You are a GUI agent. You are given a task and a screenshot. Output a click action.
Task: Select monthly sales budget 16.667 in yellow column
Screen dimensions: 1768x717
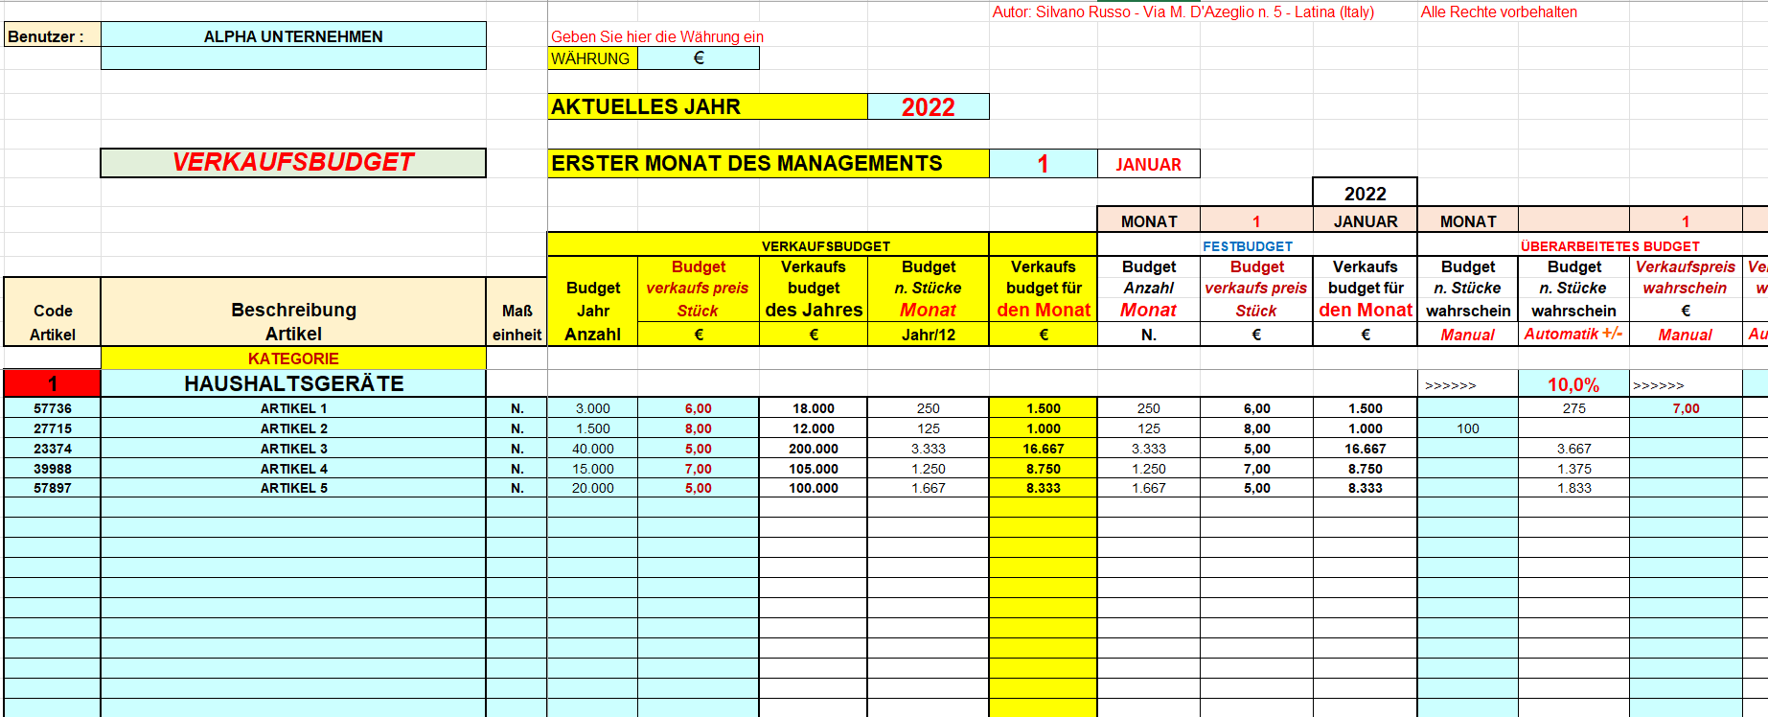[x=1044, y=449]
